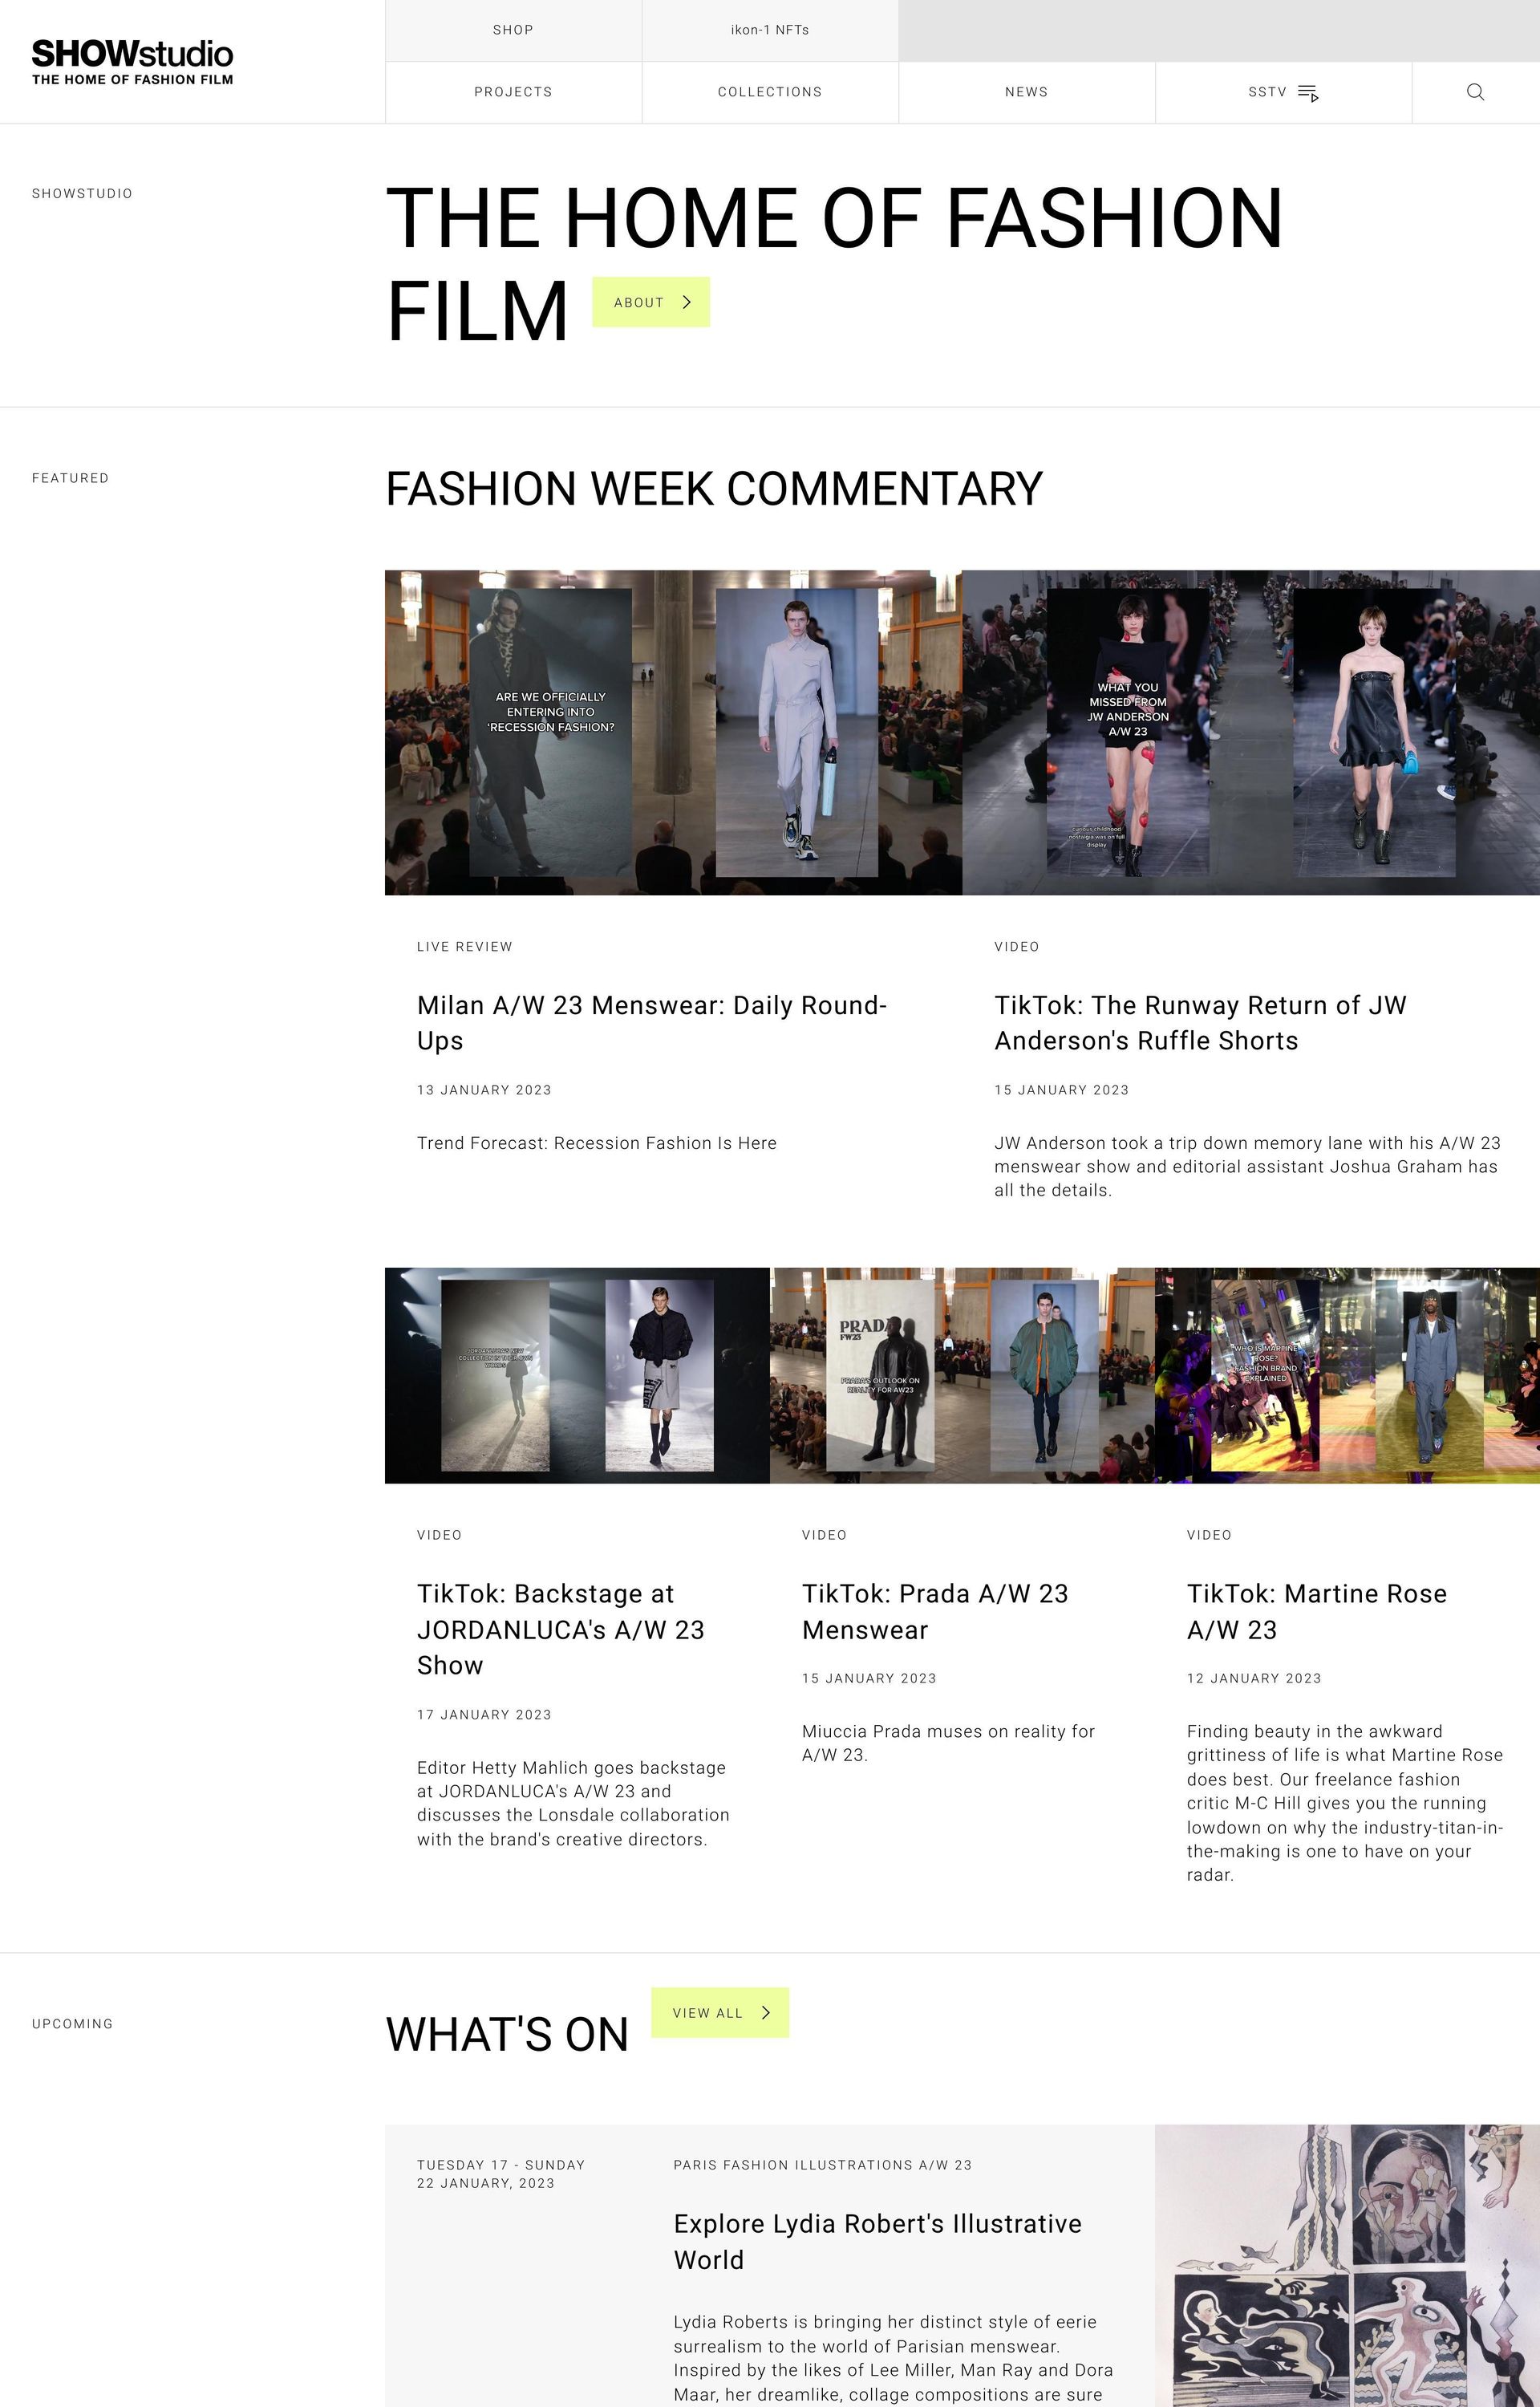Open TikTok JW Anderson's Ruffle Shorts article
This screenshot has height=2407, width=1540.
1200,1022
